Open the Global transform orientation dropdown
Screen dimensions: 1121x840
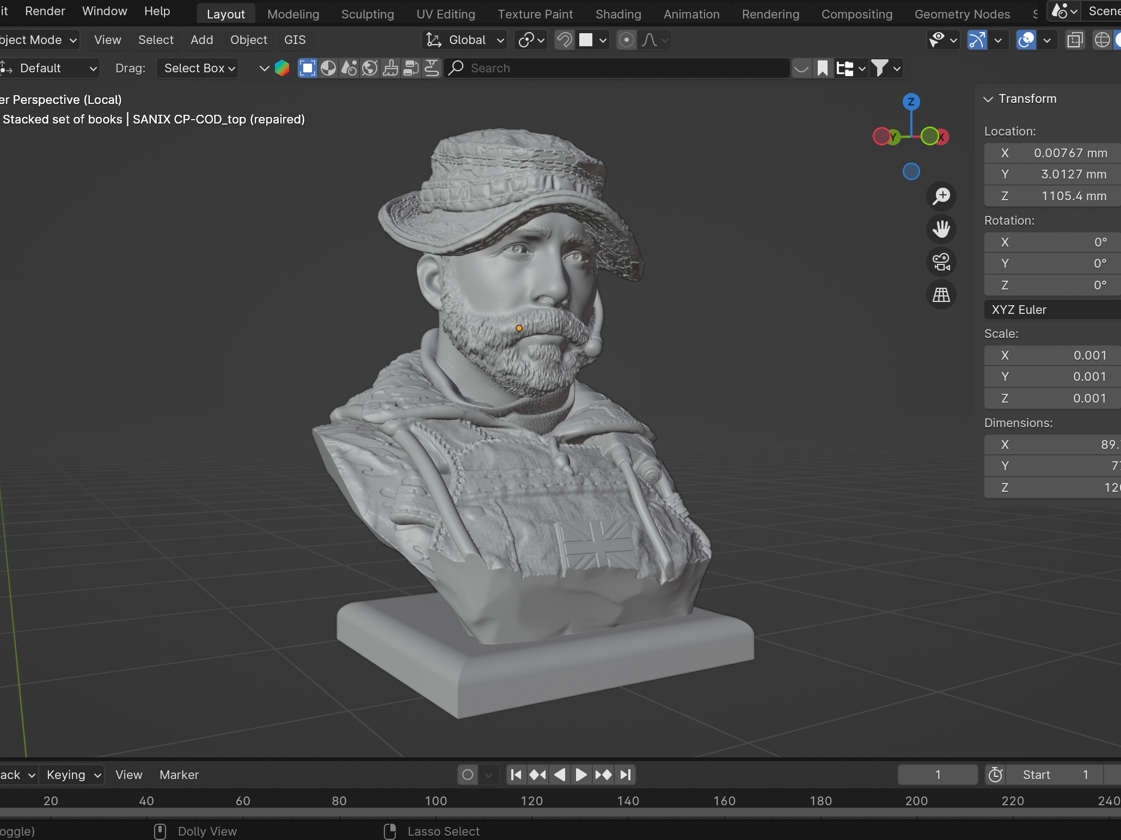click(465, 40)
